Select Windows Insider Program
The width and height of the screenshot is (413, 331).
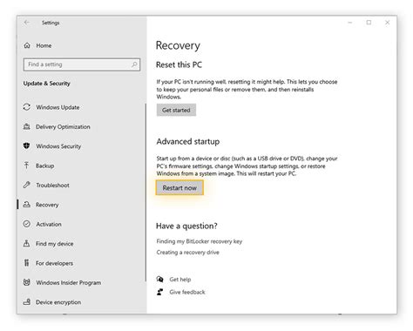pos(69,282)
